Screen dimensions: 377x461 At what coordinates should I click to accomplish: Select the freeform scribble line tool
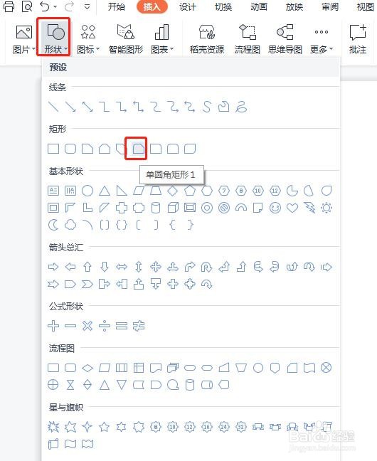pyautogui.click(x=241, y=107)
